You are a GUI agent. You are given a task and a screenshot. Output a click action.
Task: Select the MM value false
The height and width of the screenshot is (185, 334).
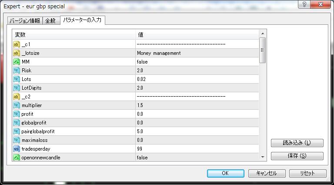(x=142, y=62)
